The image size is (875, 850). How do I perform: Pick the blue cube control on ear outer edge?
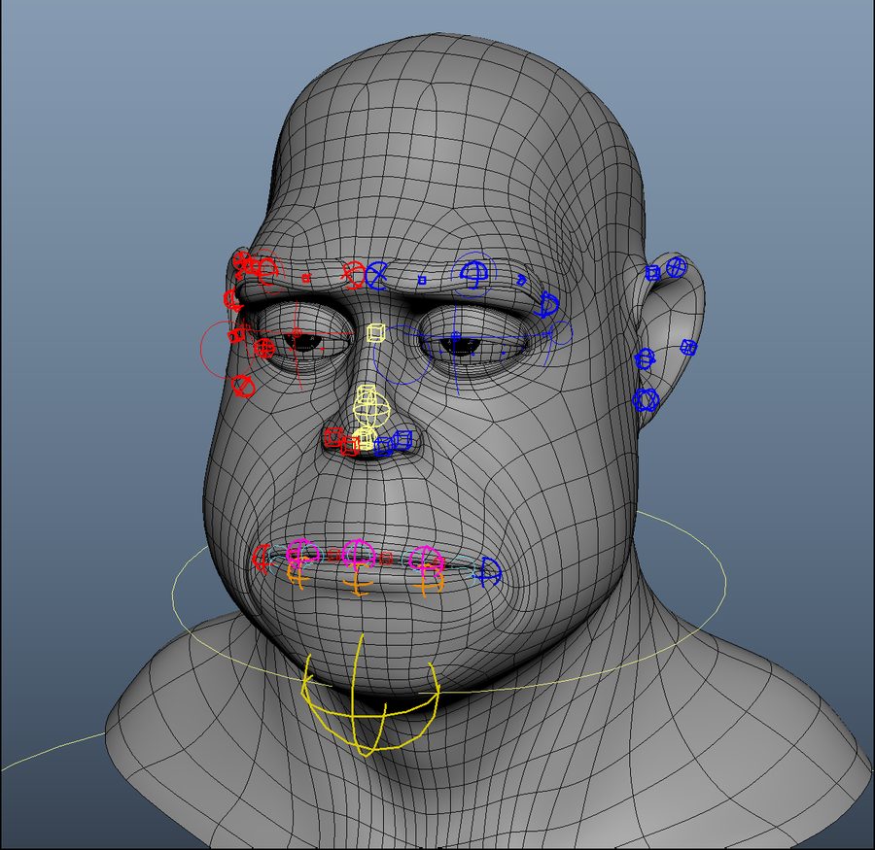(688, 348)
